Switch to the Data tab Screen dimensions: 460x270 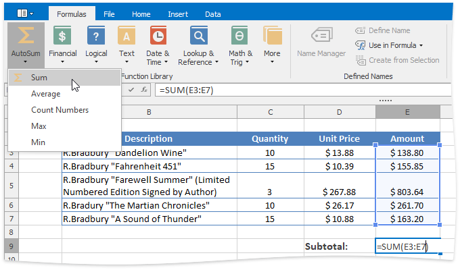(x=213, y=13)
